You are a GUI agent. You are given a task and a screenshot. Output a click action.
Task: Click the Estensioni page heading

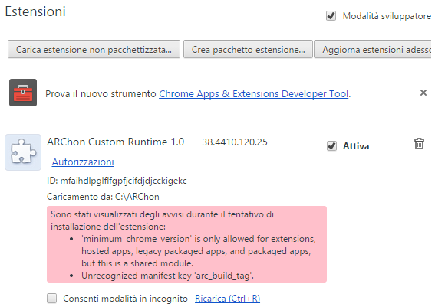[x=35, y=11]
